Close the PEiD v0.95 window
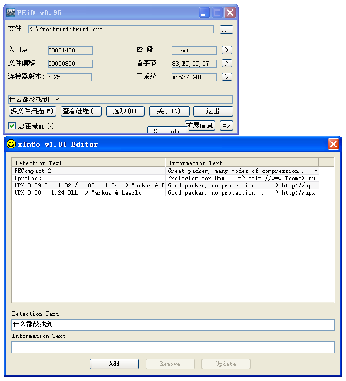The image size is (346, 381). pyautogui.click(x=230, y=12)
